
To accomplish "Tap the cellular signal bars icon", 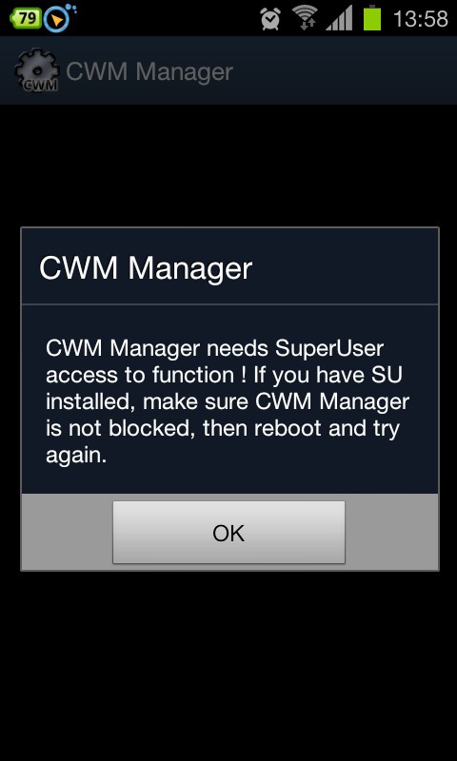I will (339, 19).
